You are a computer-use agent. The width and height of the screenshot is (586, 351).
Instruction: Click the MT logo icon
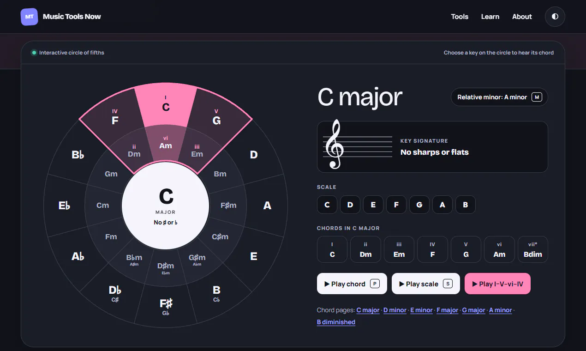(x=29, y=17)
